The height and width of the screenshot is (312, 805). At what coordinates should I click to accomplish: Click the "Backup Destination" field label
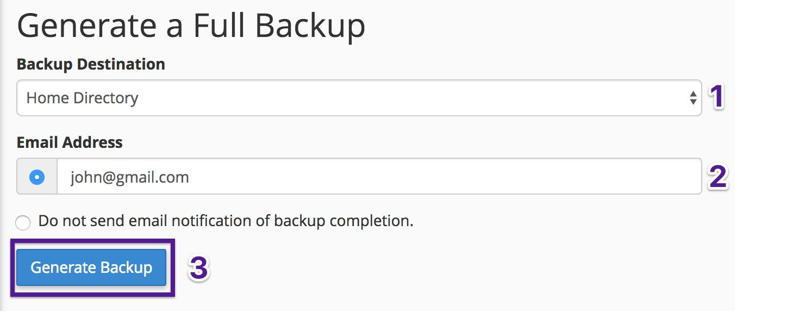coord(91,64)
